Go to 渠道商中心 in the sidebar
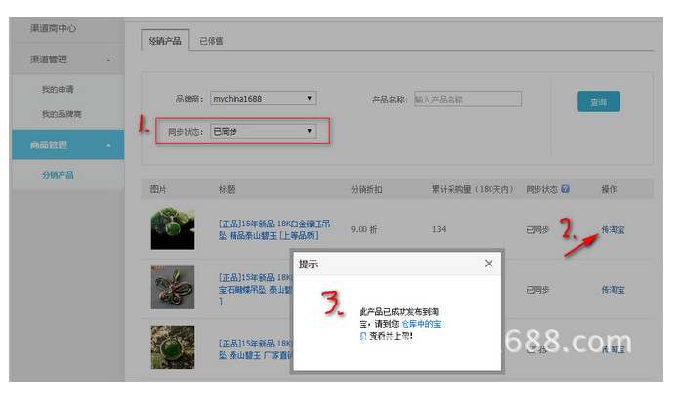This screenshot has width=684, height=407. (53, 28)
